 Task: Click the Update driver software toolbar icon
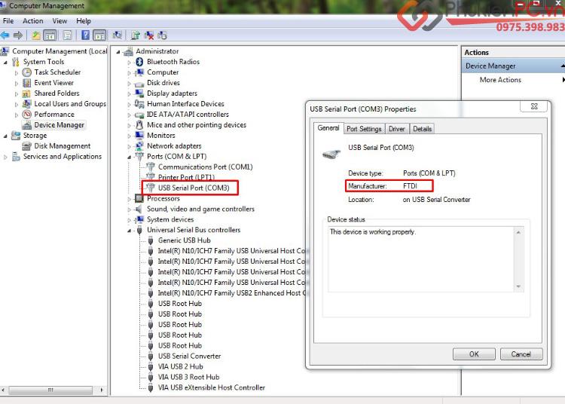click(136, 35)
